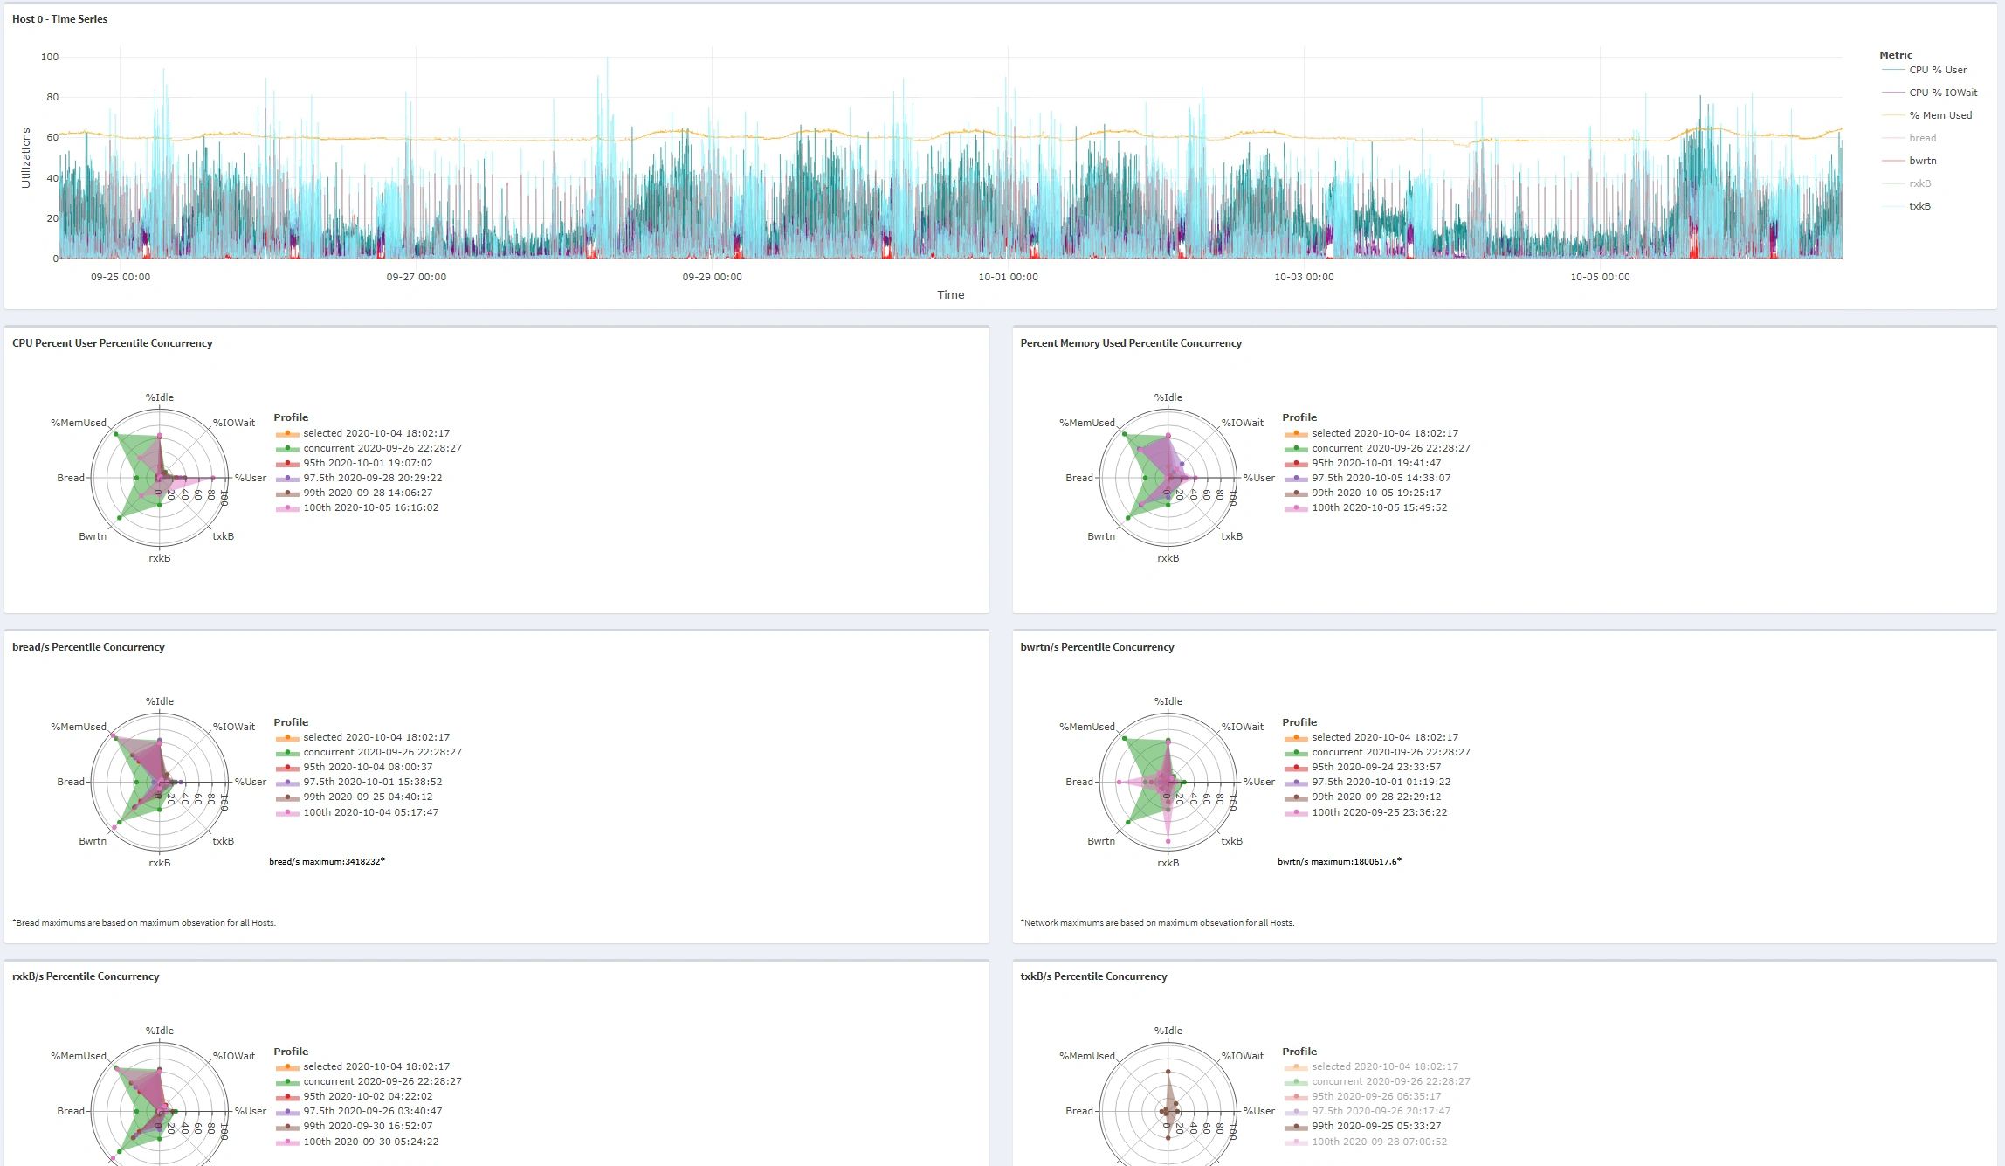Screen dimensions: 2005x1166
Task: Show the dimmed bread metric in time series legend
Action: pyautogui.click(x=1909, y=138)
